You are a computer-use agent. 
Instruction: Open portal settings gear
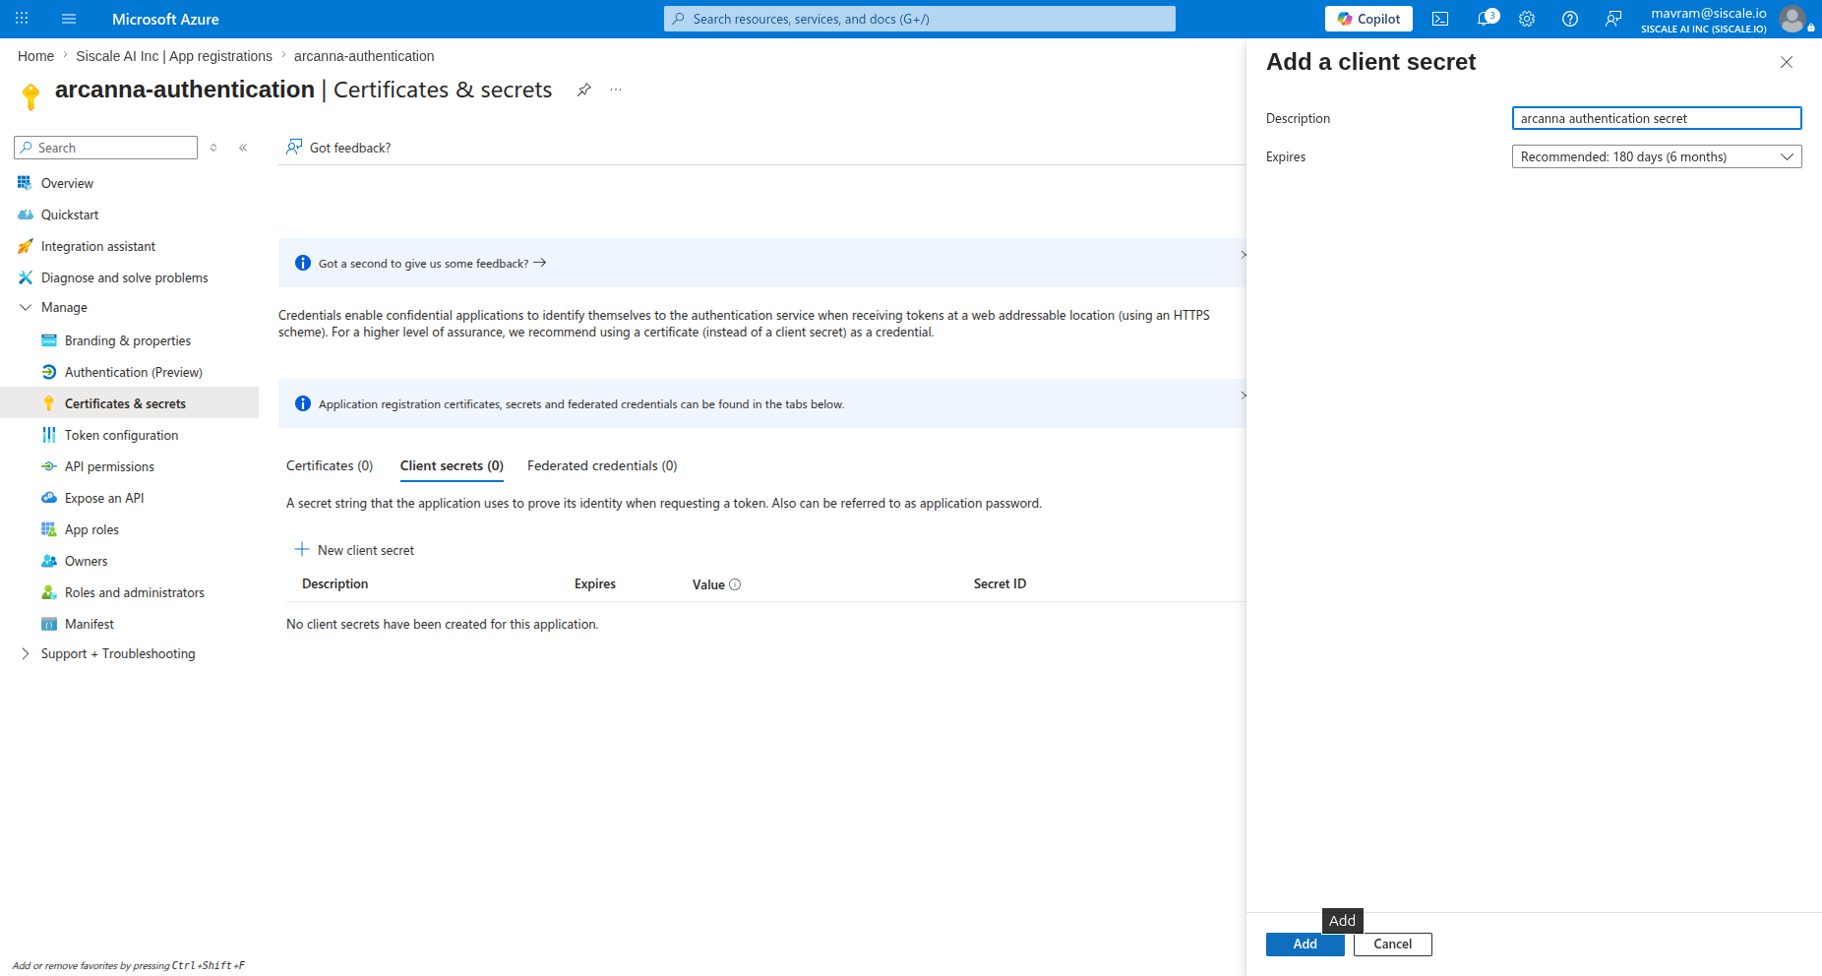click(1527, 19)
